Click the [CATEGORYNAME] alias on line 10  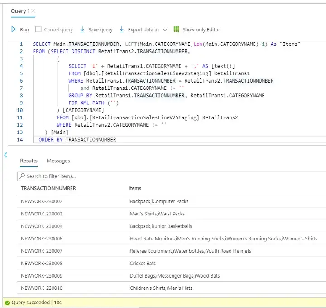[83, 110]
